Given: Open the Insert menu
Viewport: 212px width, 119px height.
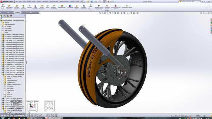Looking at the screenshot, I should point(29,2).
